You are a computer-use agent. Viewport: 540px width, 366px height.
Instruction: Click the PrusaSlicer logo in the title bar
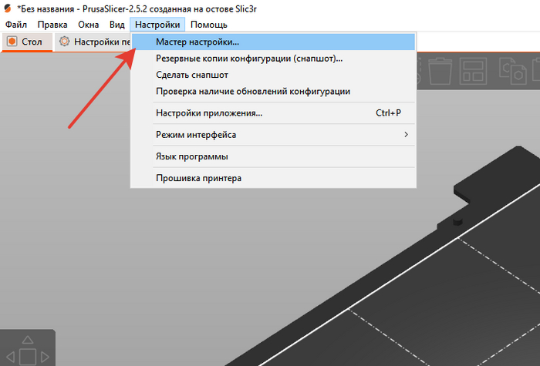tap(7, 8)
